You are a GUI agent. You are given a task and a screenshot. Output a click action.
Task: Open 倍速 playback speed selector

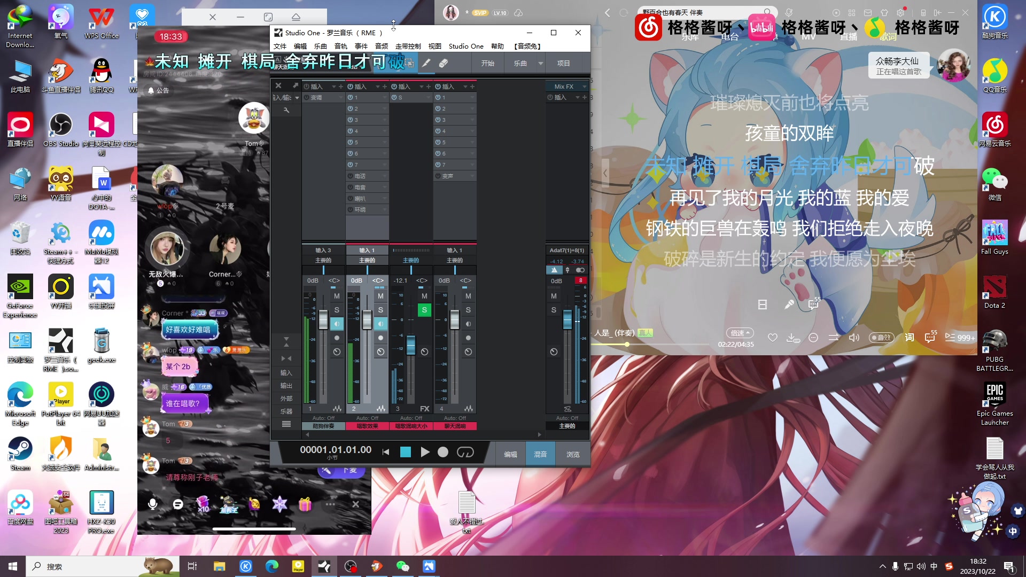coord(740,333)
